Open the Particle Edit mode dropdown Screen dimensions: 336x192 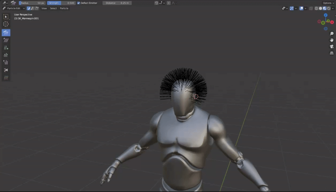click(x=14, y=8)
